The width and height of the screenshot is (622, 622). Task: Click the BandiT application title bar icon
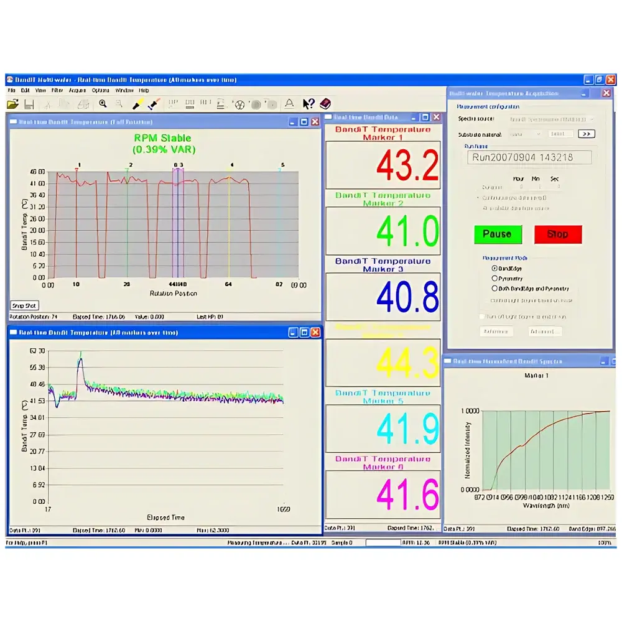10,80
